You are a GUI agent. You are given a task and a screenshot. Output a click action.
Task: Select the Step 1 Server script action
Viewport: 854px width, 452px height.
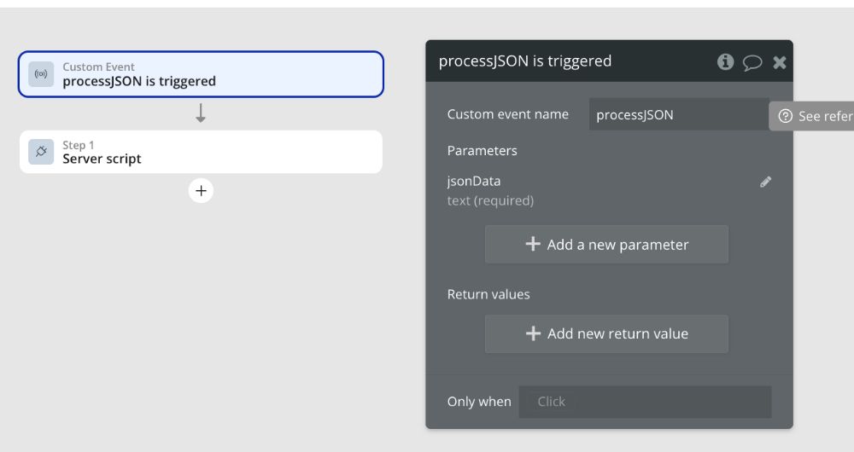coord(201,152)
